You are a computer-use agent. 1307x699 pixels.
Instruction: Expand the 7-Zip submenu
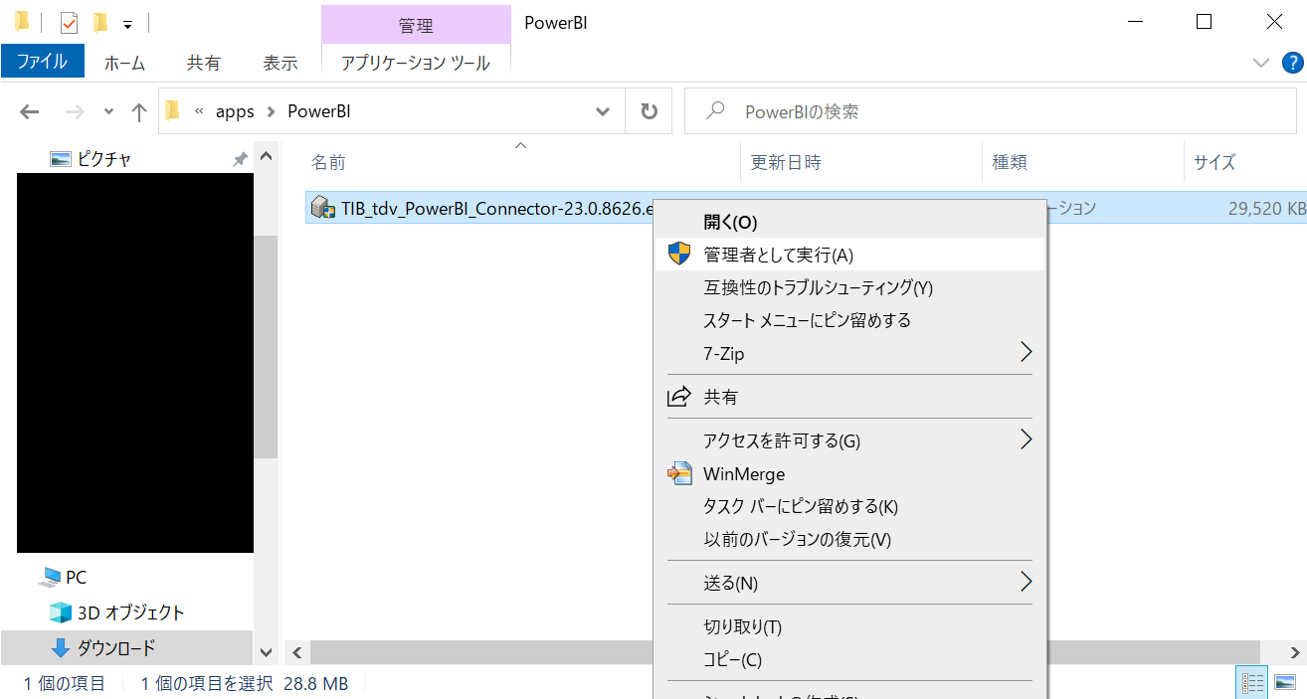pos(850,353)
